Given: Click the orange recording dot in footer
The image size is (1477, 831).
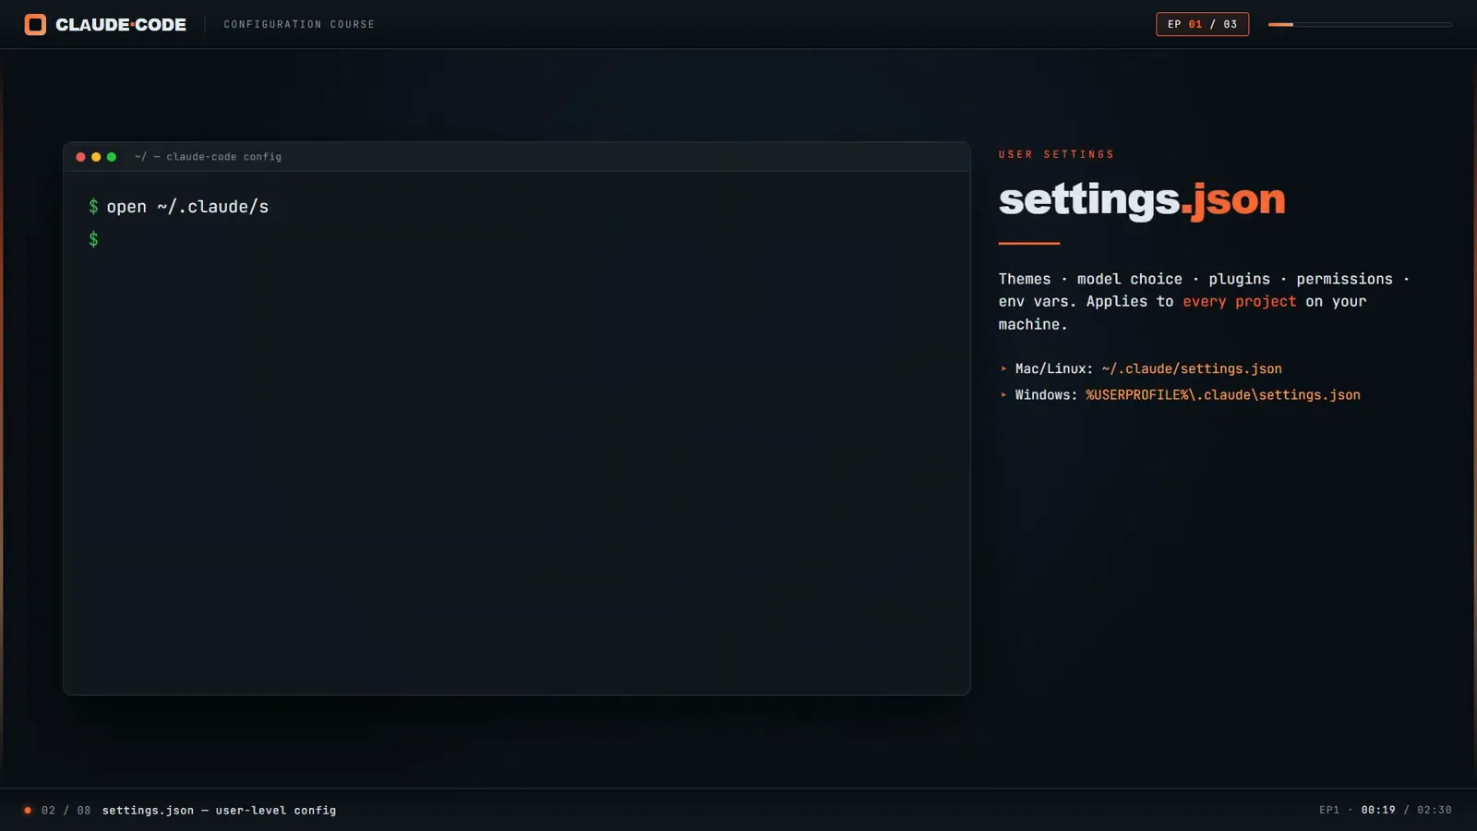Looking at the screenshot, I should pos(28,811).
